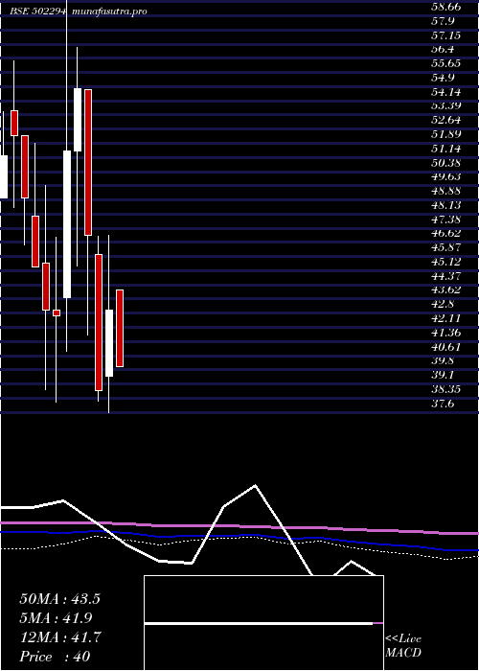This screenshot has height=671, width=479.
Task: Click the 56.4 price axis label
Action: click(443, 49)
